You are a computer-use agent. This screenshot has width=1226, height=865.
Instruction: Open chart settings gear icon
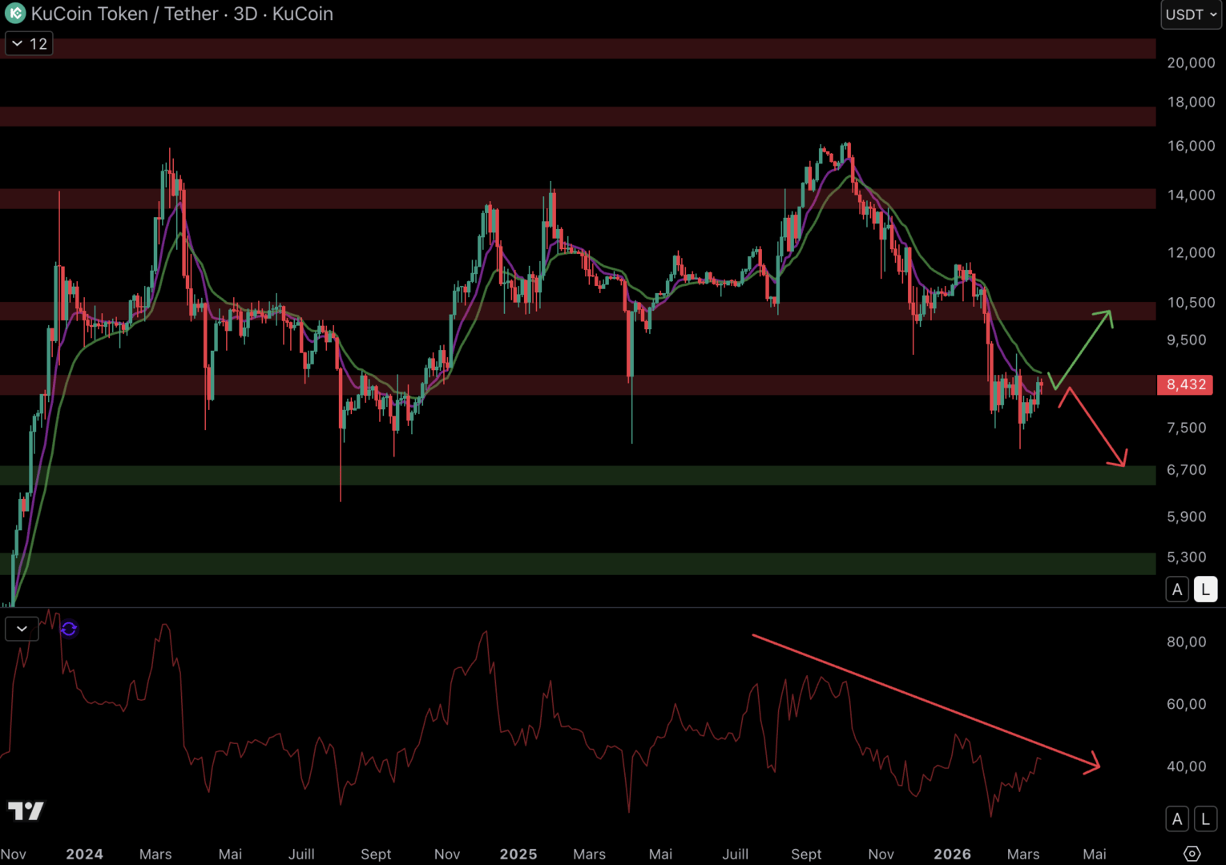point(1192,854)
